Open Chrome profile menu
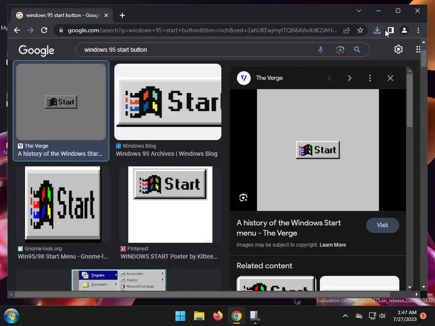 404,30
